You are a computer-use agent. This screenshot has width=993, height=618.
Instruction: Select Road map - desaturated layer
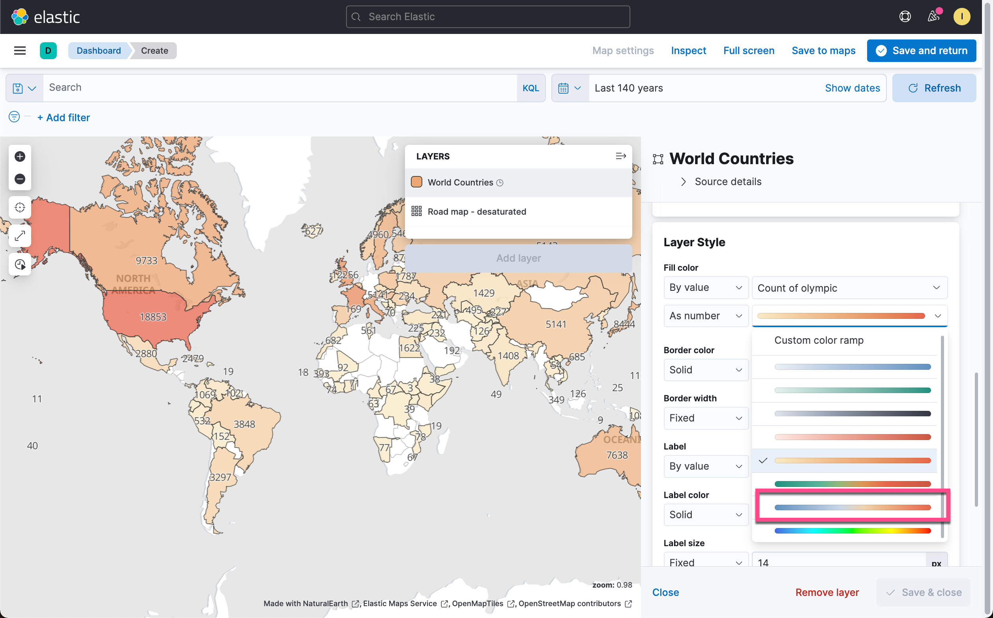click(476, 212)
